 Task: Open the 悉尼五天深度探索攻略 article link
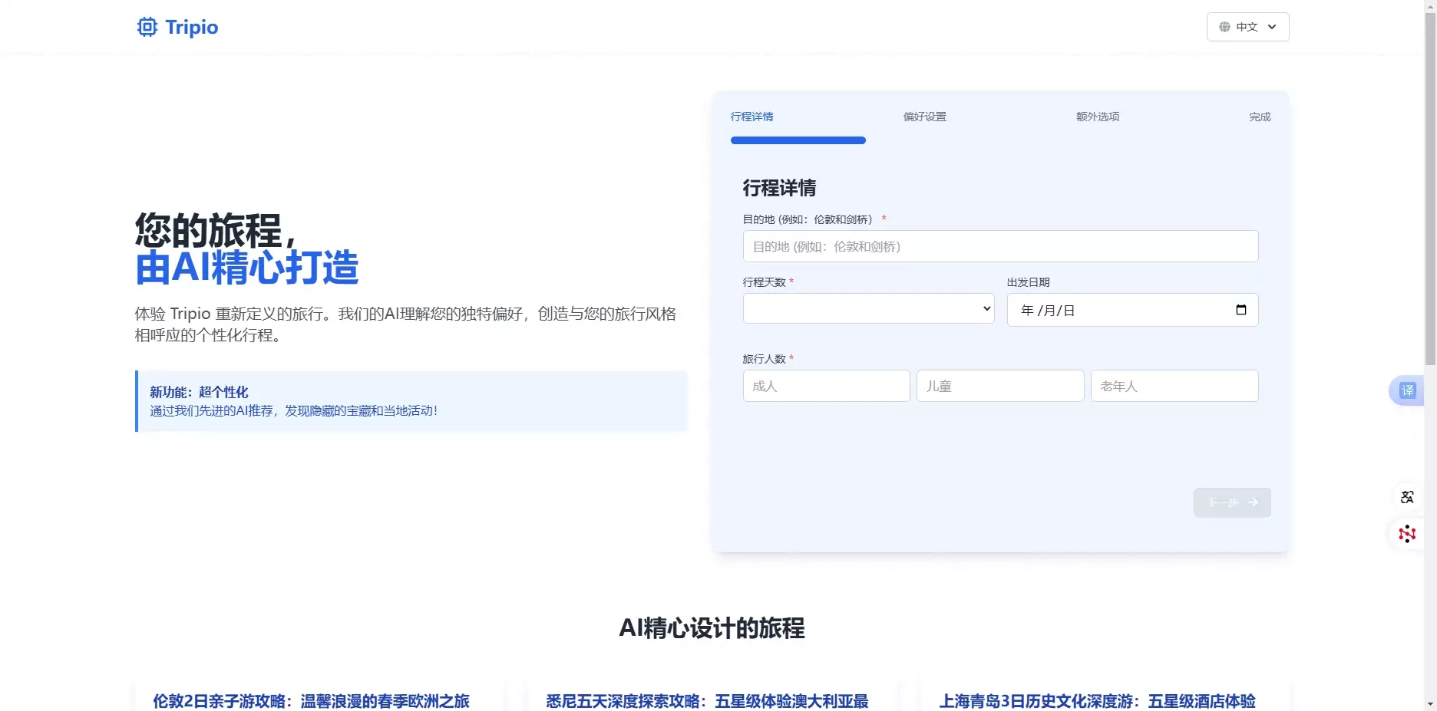pyautogui.click(x=707, y=701)
